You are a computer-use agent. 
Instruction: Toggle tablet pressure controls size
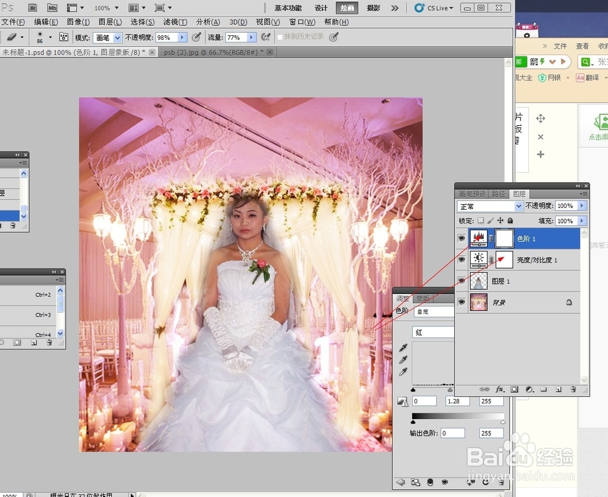[334, 37]
